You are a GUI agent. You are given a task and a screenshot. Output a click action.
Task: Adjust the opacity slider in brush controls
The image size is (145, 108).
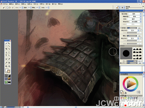click(x=132, y=28)
